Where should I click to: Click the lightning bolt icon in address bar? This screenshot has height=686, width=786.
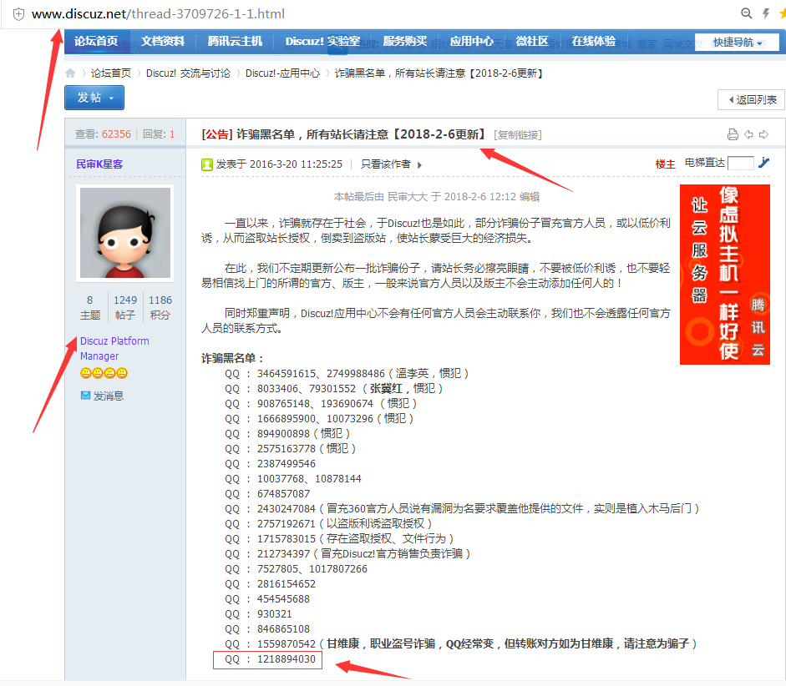[766, 13]
